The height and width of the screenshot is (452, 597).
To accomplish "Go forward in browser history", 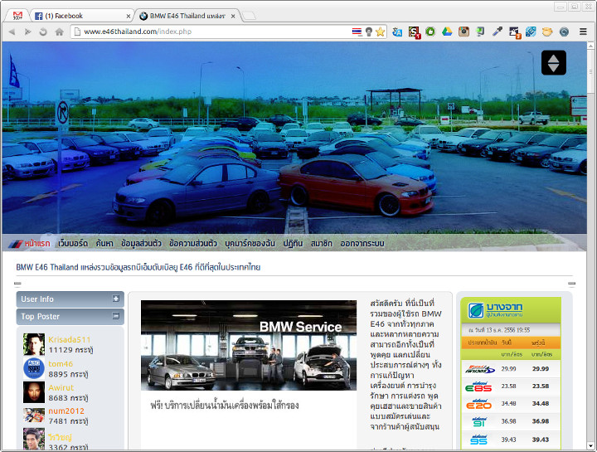I will pyautogui.click(x=27, y=32).
